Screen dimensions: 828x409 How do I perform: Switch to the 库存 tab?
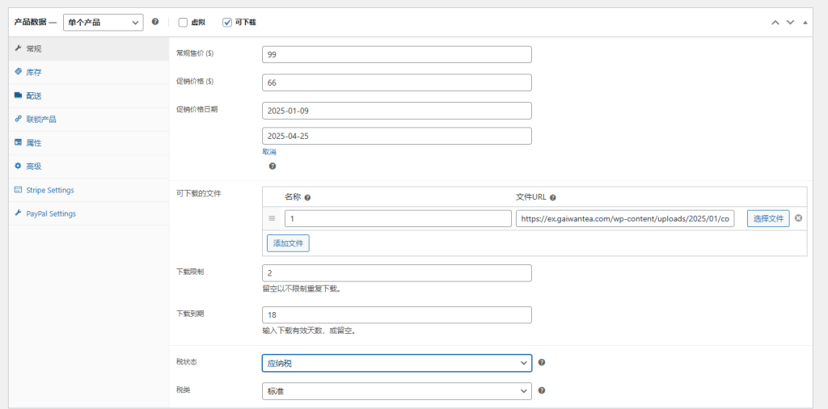(33, 72)
